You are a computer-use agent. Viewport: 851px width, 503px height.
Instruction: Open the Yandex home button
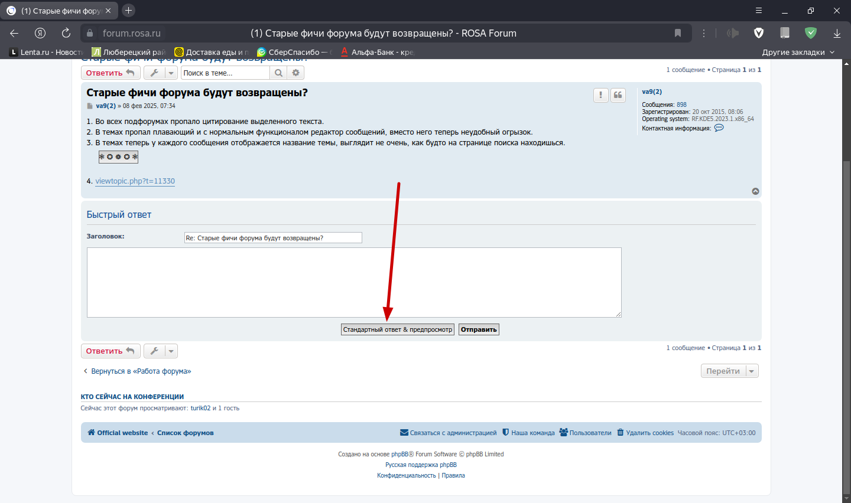40,33
